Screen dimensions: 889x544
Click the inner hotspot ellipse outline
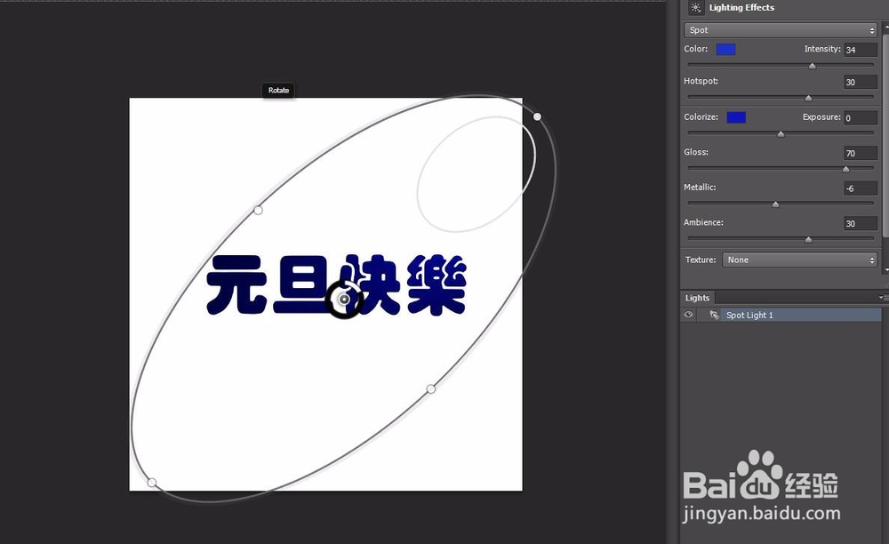477,174
